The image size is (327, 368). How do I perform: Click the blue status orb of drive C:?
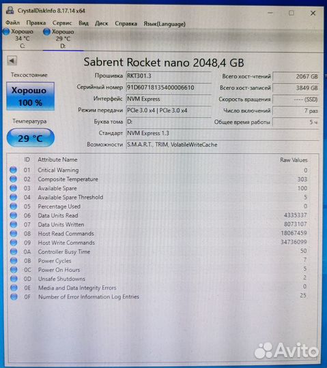pyautogui.click(x=6, y=31)
